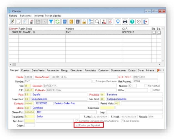
Task: Toggle the Baj checkbox for TELEMATEL SL
Action: click(x=159, y=32)
